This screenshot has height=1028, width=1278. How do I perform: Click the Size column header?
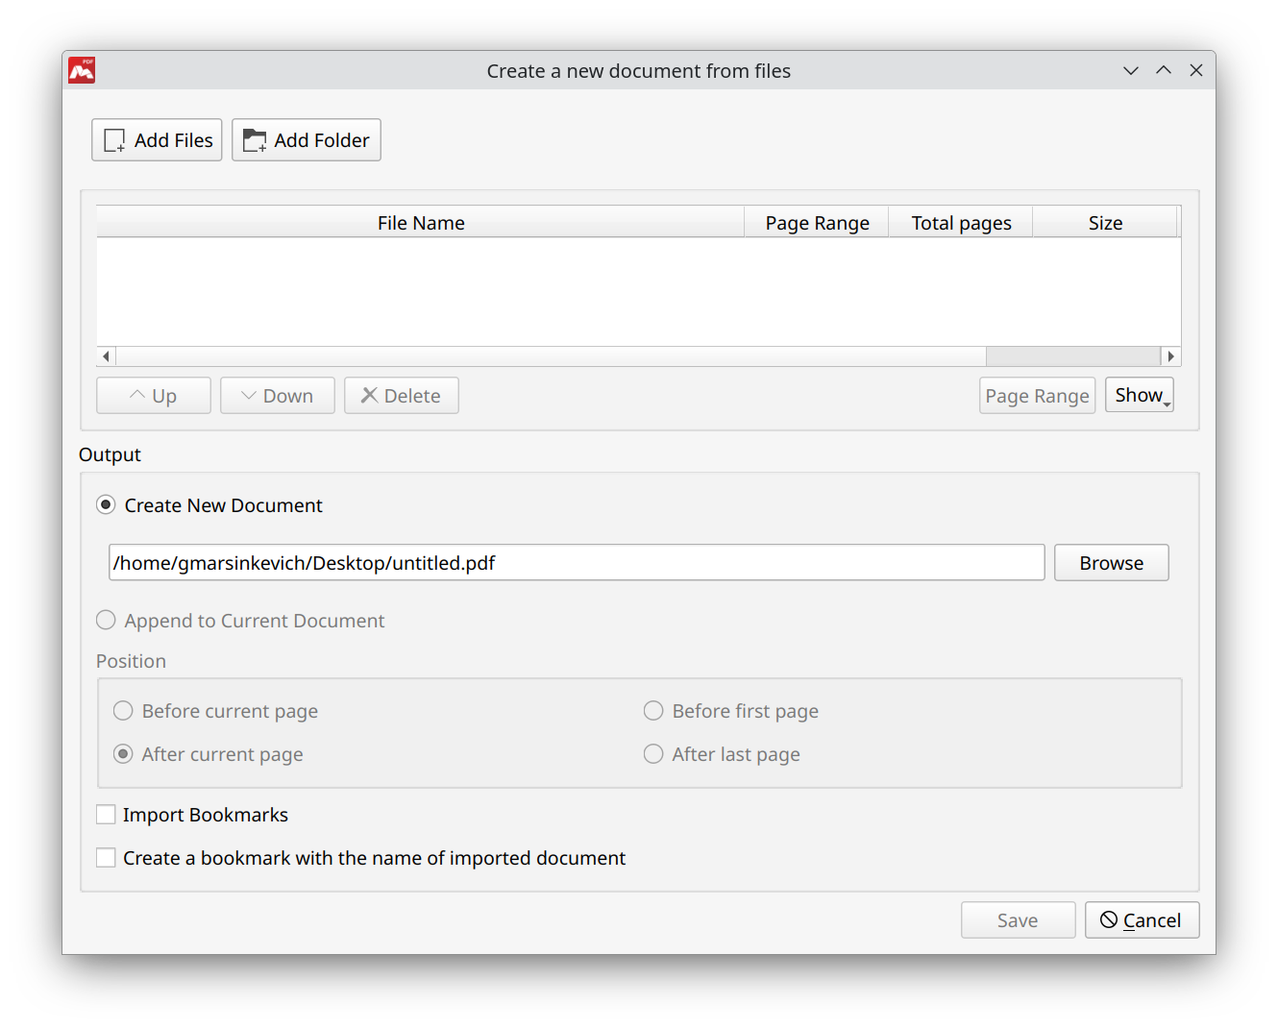(x=1106, y=222)
